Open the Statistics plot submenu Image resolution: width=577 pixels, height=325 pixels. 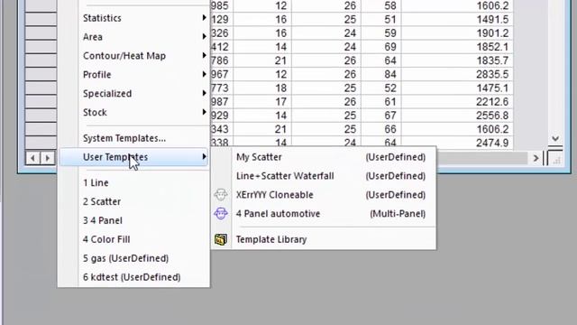(x=134, y=18)
